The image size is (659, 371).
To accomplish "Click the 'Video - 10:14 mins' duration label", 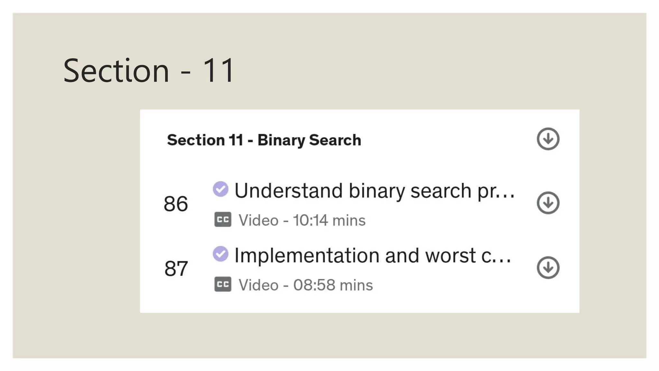I will (x=302, y=221).
